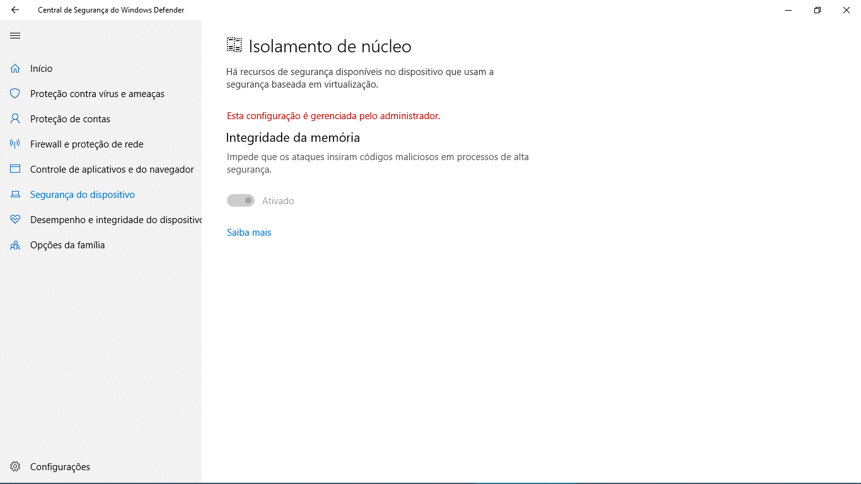Screen dimensions: 861x484
Task: Click the window title Central de Segurança text
Action: click(111, 10)
